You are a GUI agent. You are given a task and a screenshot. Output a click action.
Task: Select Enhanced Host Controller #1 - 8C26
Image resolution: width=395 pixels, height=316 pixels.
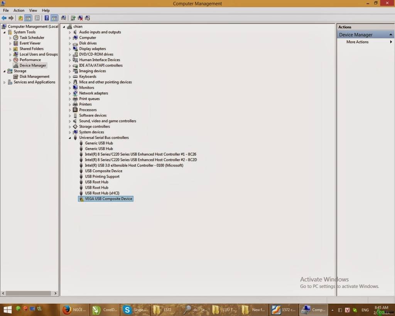pos(140,154)
